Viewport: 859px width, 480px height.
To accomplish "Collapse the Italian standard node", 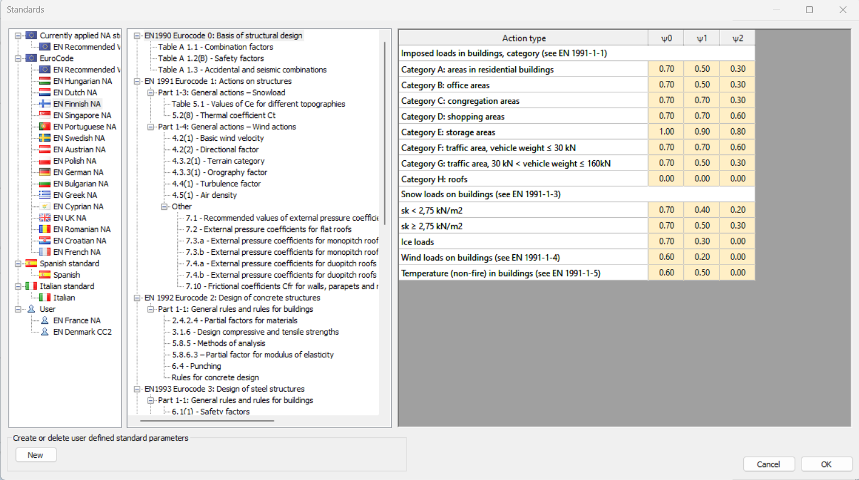I will click(x=18, y=286).
